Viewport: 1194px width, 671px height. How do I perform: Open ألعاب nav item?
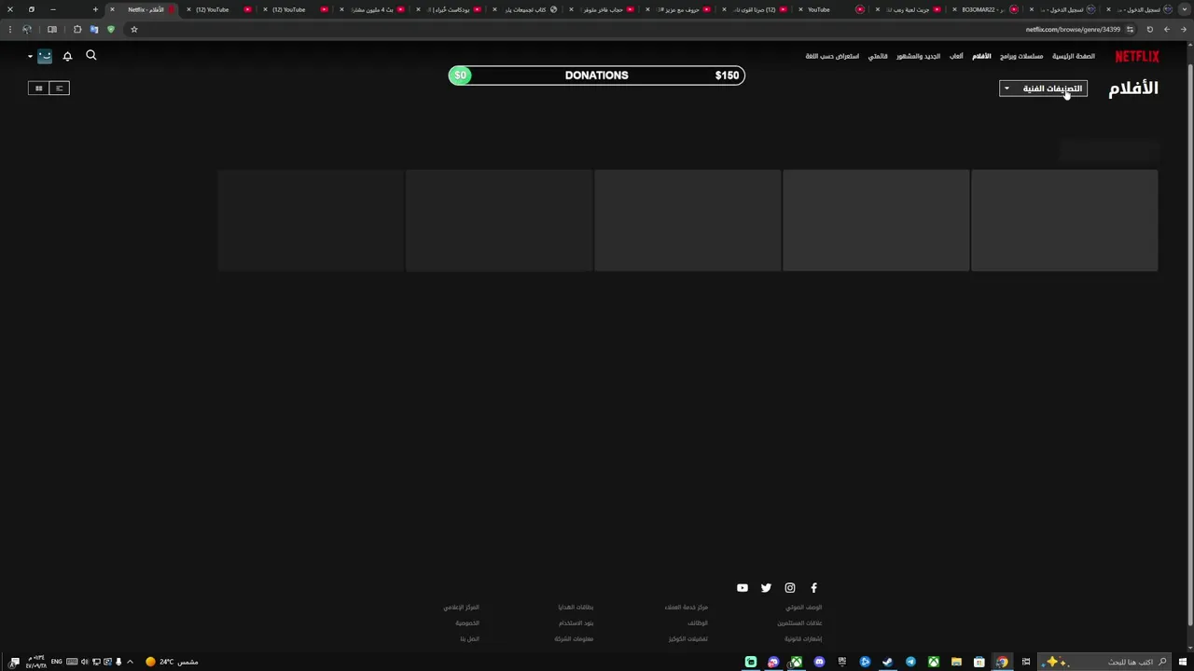tap(956, 56)
